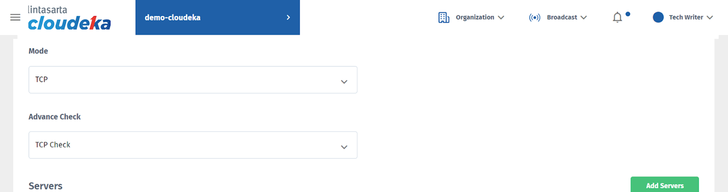Open the Advance Check dropdown
The width and height of the screenshot is (728, 192).
pyautogui.click(x=186, y=145)
